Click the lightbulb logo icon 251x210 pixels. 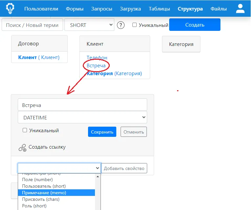click(10, 8)
